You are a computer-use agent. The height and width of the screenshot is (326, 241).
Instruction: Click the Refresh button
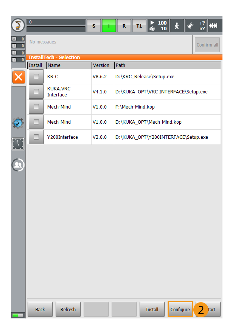pyautogui.click(x=68, y=309)
